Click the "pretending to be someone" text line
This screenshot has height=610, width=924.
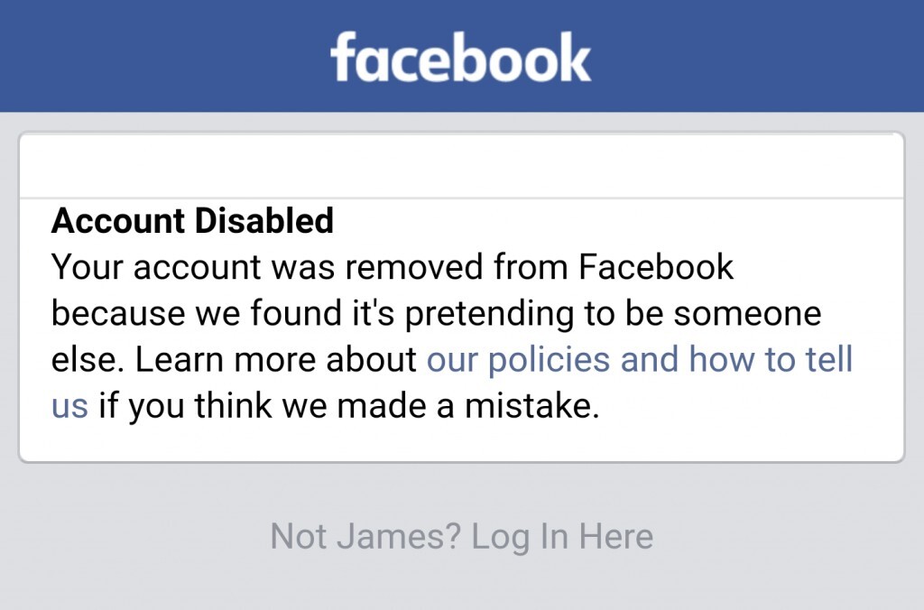pos(632,314)
